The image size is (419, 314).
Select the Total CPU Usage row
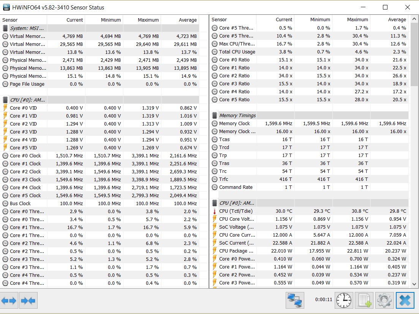(x=309, y=52)
